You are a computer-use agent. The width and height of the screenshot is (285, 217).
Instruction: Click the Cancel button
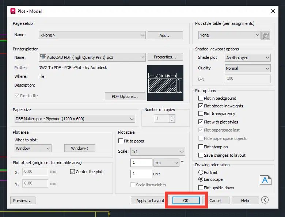coord(215,201)
